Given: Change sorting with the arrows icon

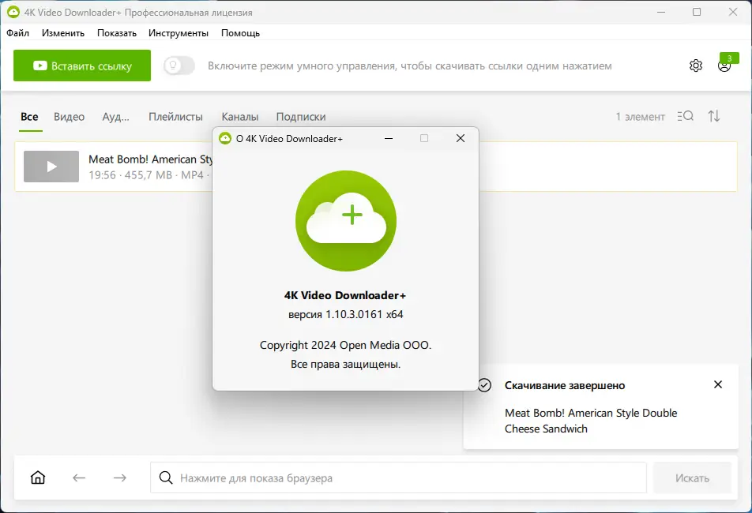Looking at the screenshot, I should point(714,116).
